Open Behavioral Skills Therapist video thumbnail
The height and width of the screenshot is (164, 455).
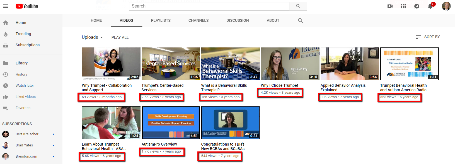231,64
